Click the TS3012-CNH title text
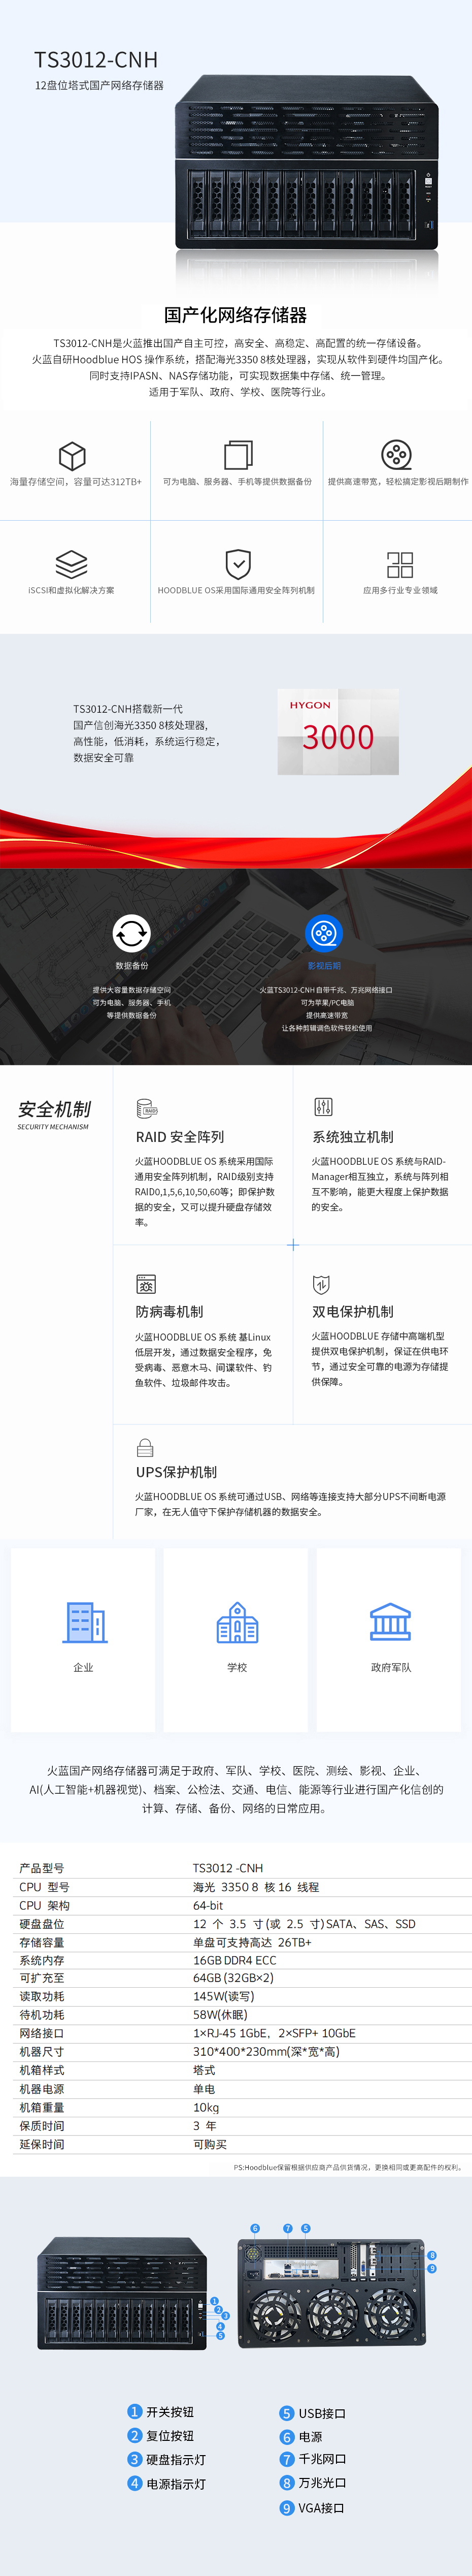Screen dimensions: 472x2576 tap(96, 60)
